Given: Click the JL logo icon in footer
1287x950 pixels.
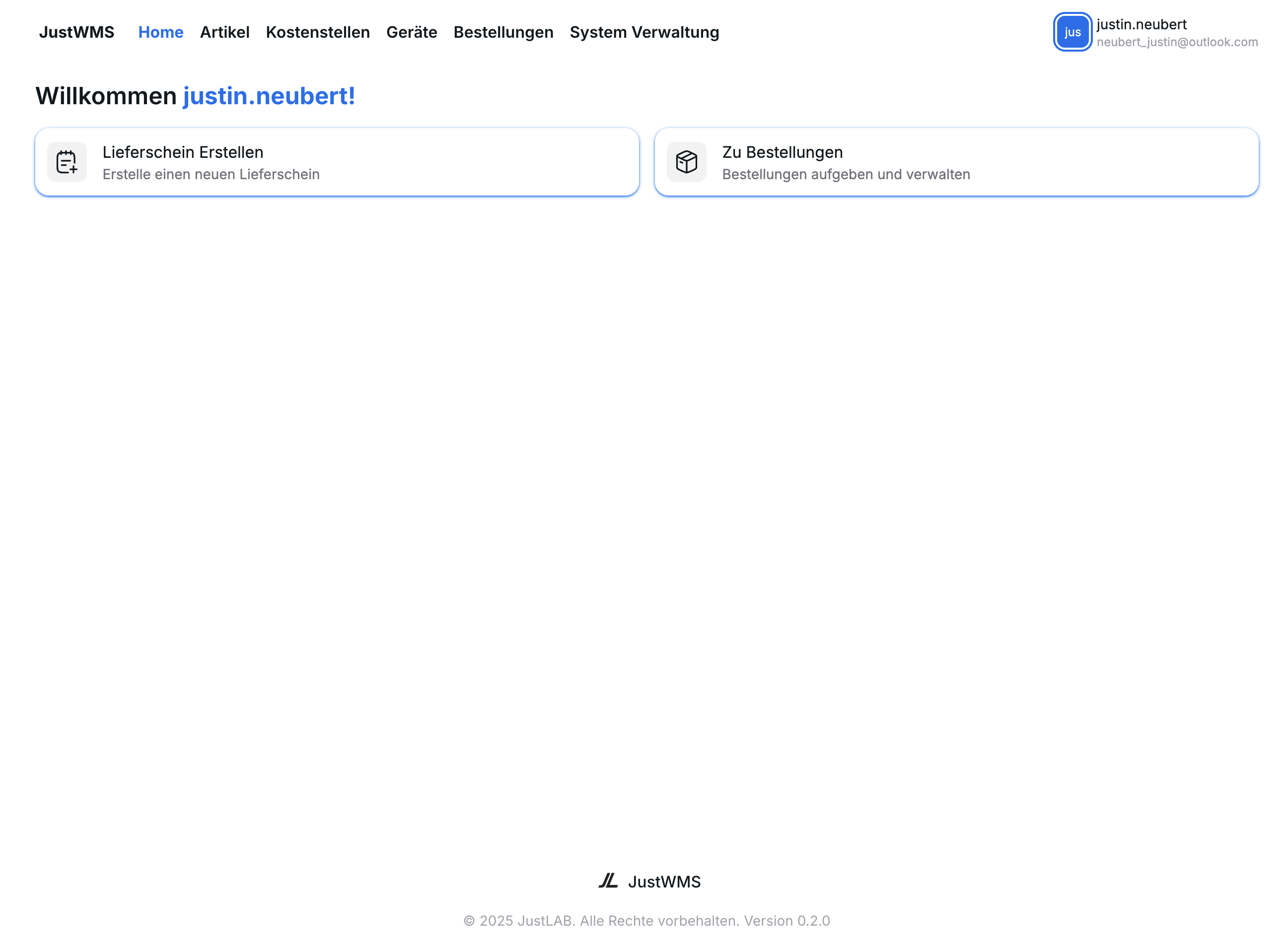Looking at the screenshot, I should coord(608,881).
